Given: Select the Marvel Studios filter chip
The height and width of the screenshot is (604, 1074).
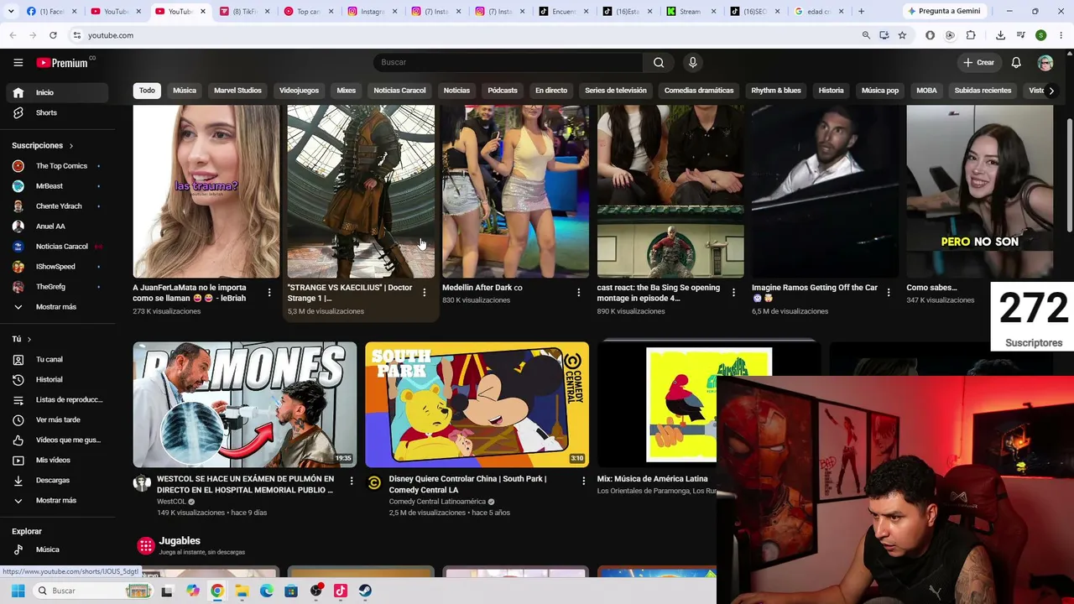Looking at the screenshot, I should (x=237, y=91).
